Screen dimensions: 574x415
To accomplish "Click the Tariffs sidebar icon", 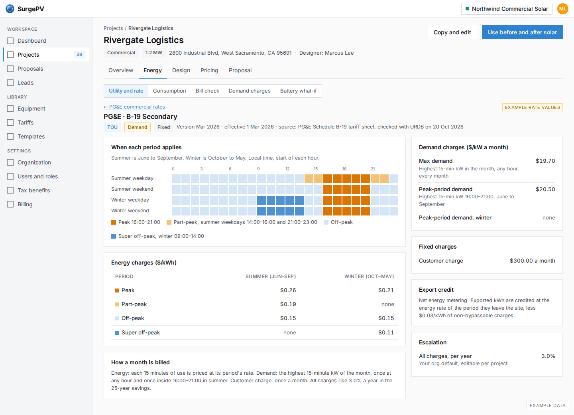I will click(10, 123).
